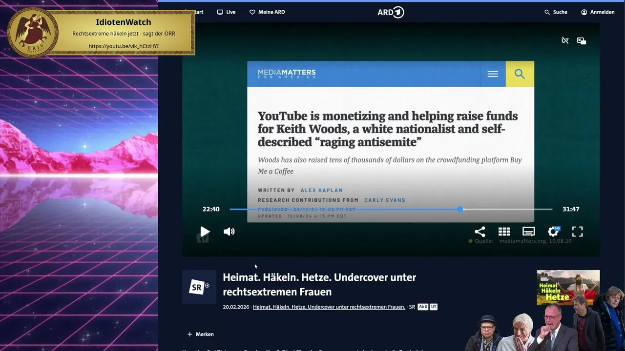Click the Keith Woods article headline
This screenshot has width=625, height=351.
click(388, 129)
